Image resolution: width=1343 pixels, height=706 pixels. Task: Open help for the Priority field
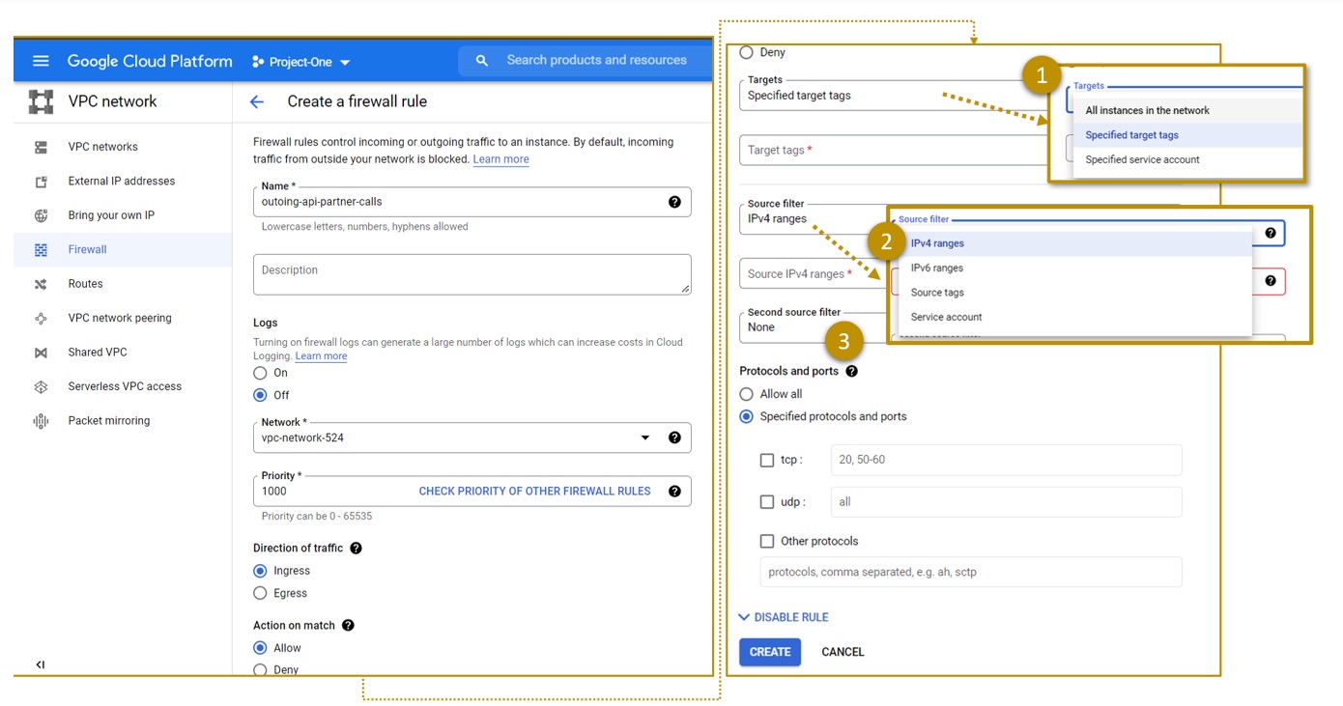pyautogui.click(x=674, y=491)
